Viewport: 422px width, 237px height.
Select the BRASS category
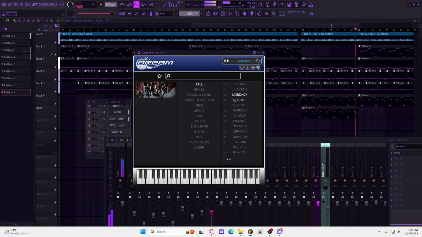[199, 90]
